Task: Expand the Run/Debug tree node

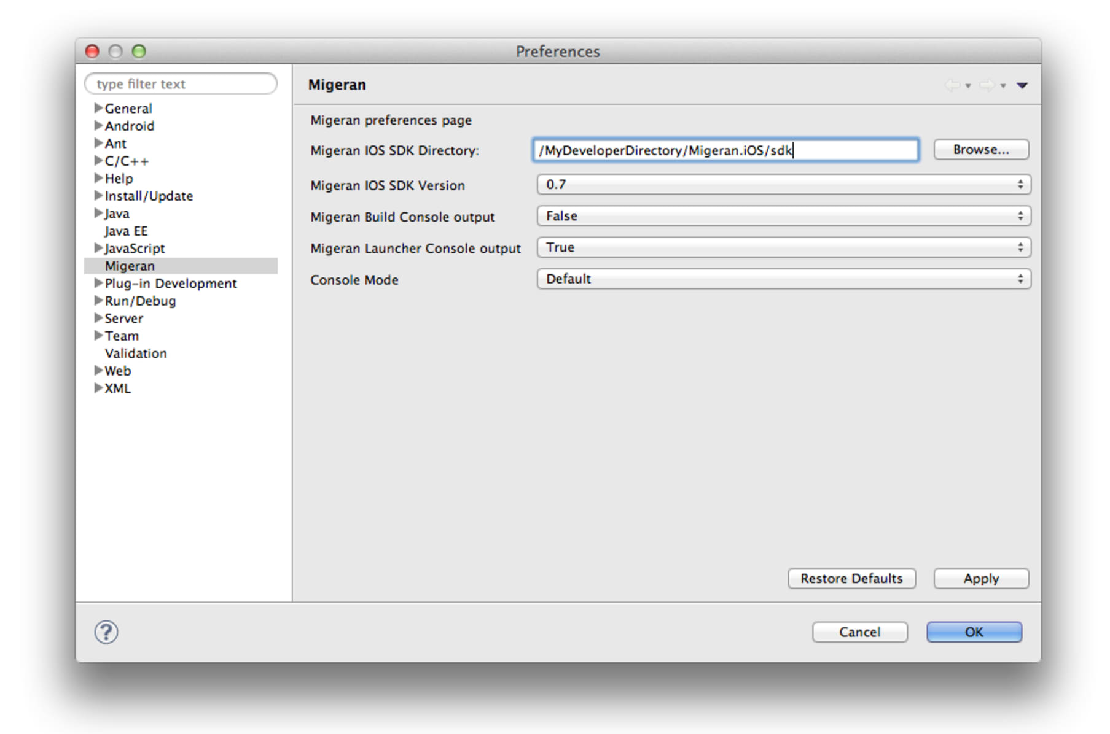Action: click(x=98, y=300)
